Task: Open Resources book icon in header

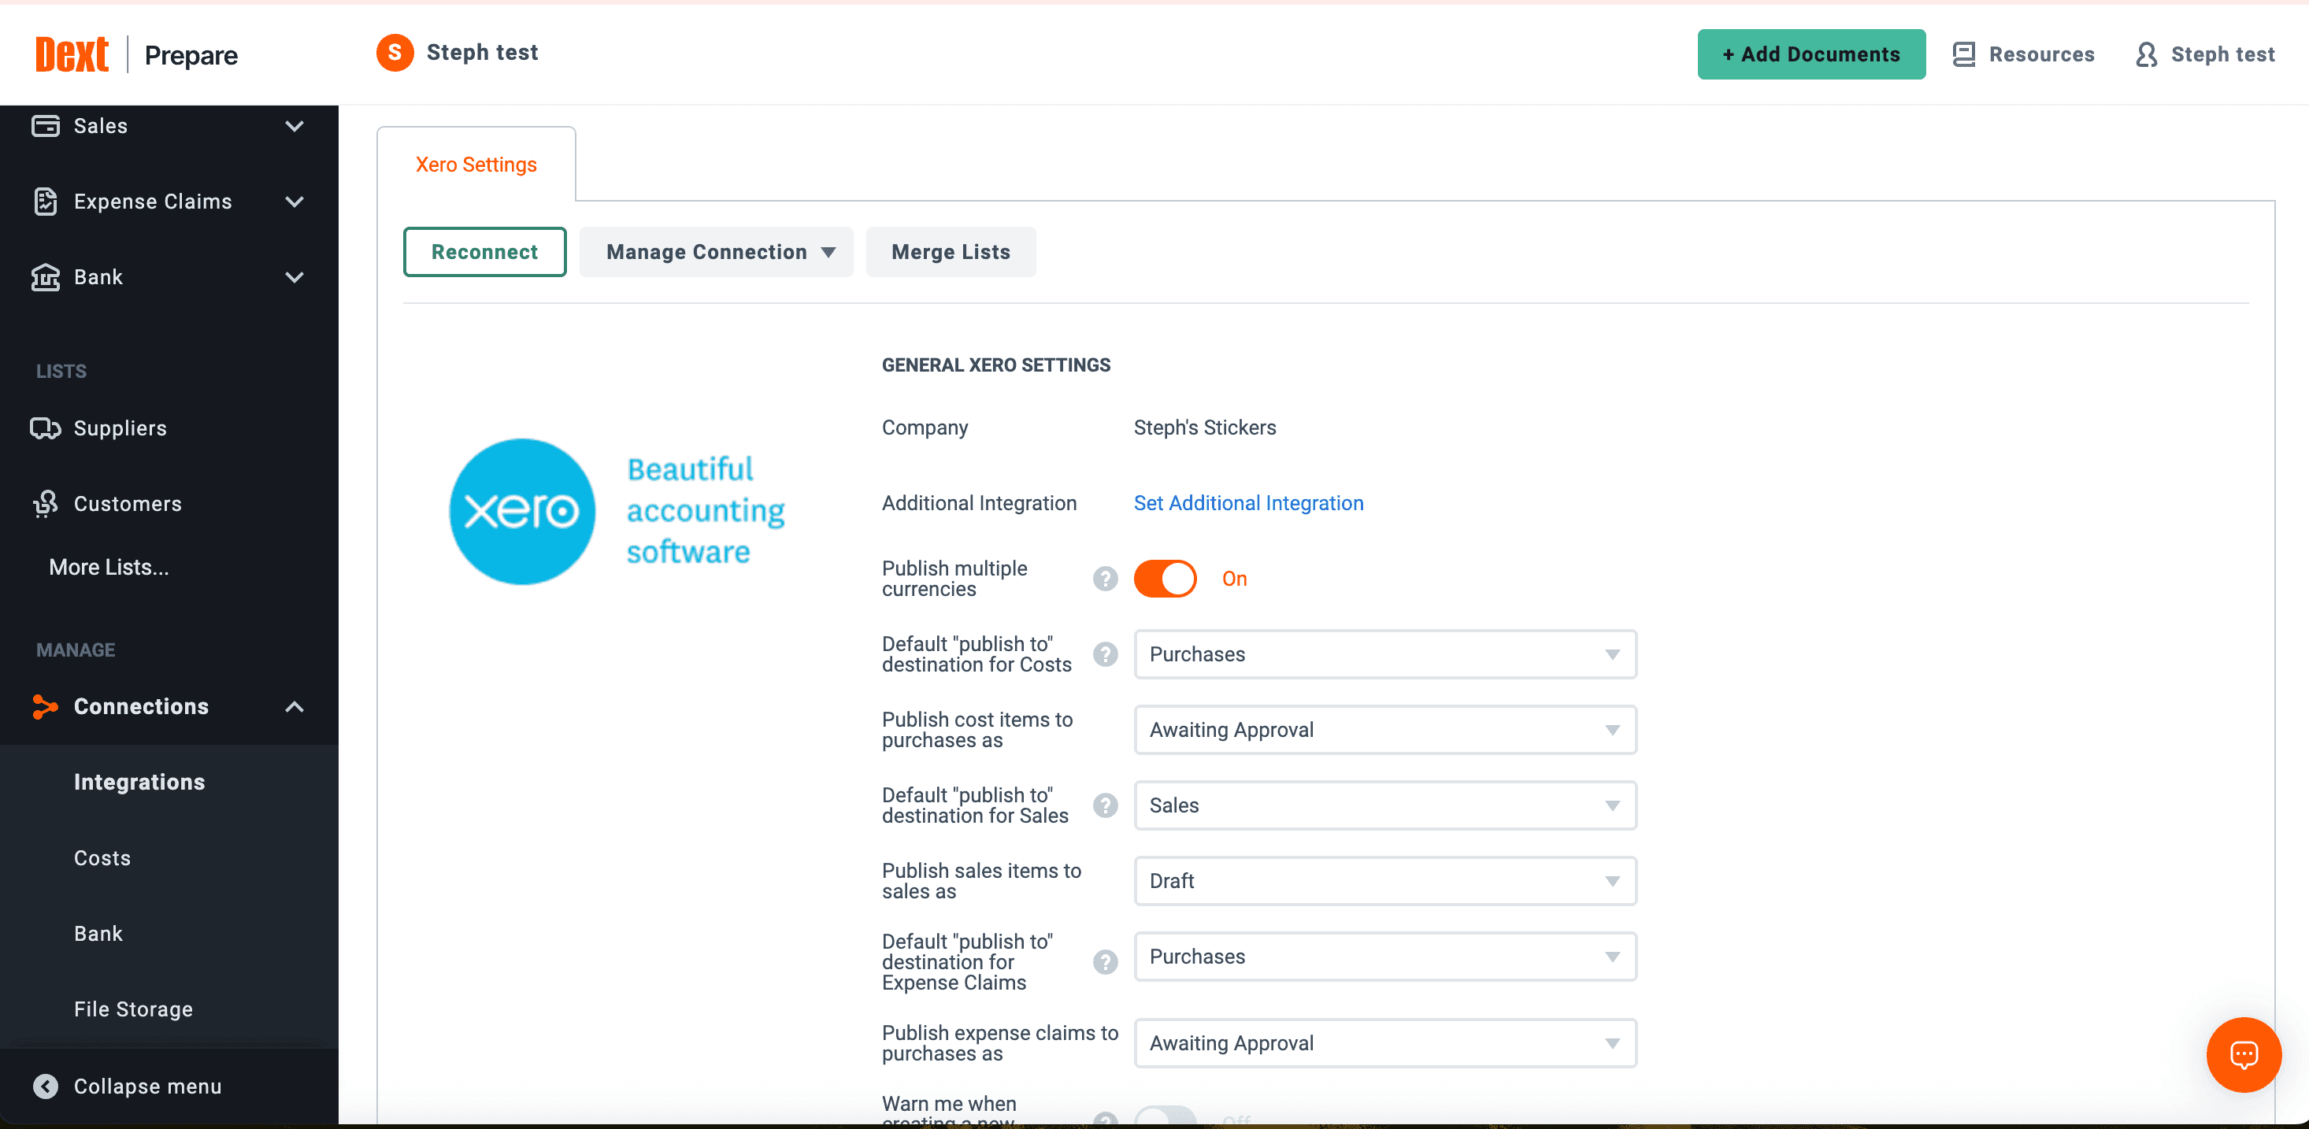Action: (1963, 54)
